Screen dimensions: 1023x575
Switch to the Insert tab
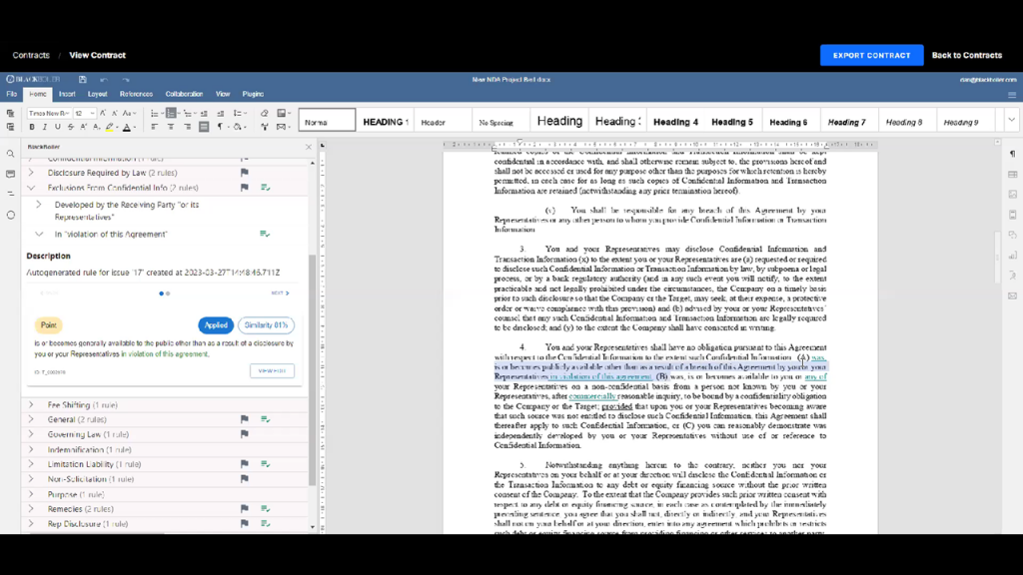67,94
